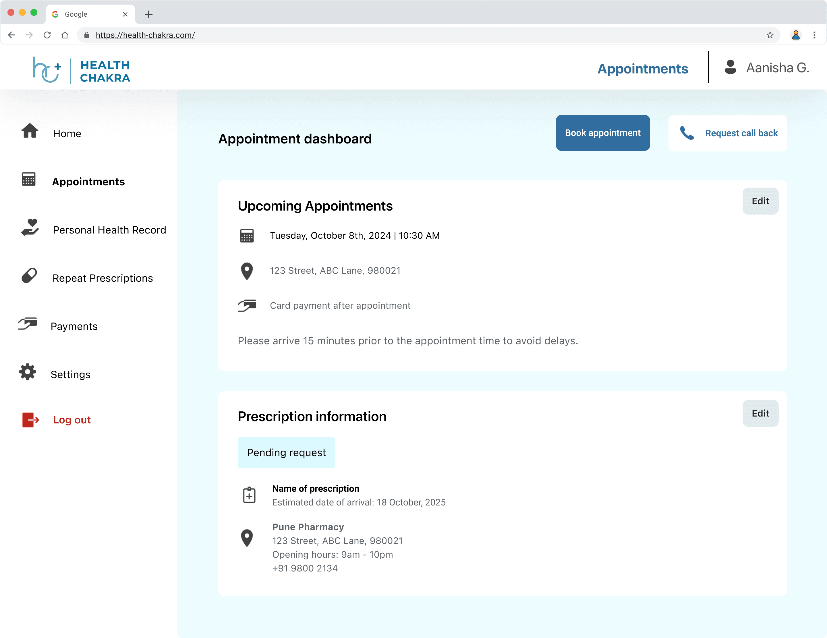Click the Health Chakra logo
The height and width of the screenshot is (638, 827).
[x=82, y=71]
